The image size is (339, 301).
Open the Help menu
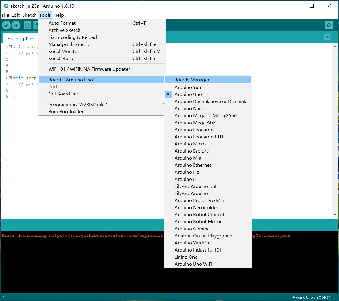point(59,15)
